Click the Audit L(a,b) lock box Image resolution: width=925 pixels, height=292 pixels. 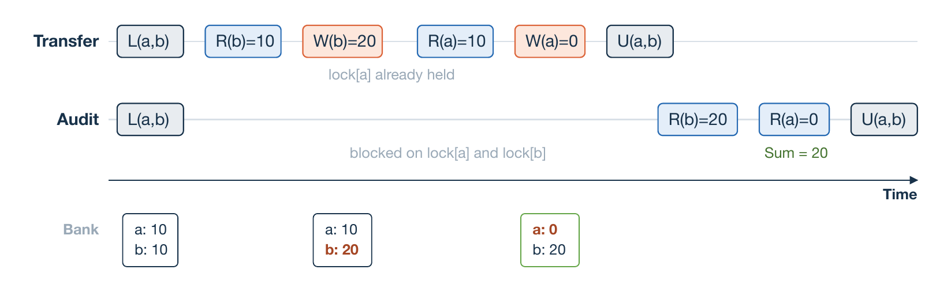(150, 120)
